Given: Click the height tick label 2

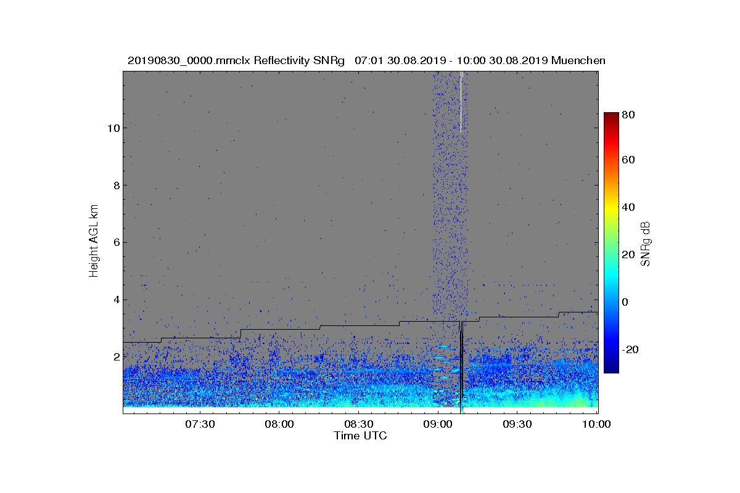Looking at the screenshot, I should click(115, 356).
